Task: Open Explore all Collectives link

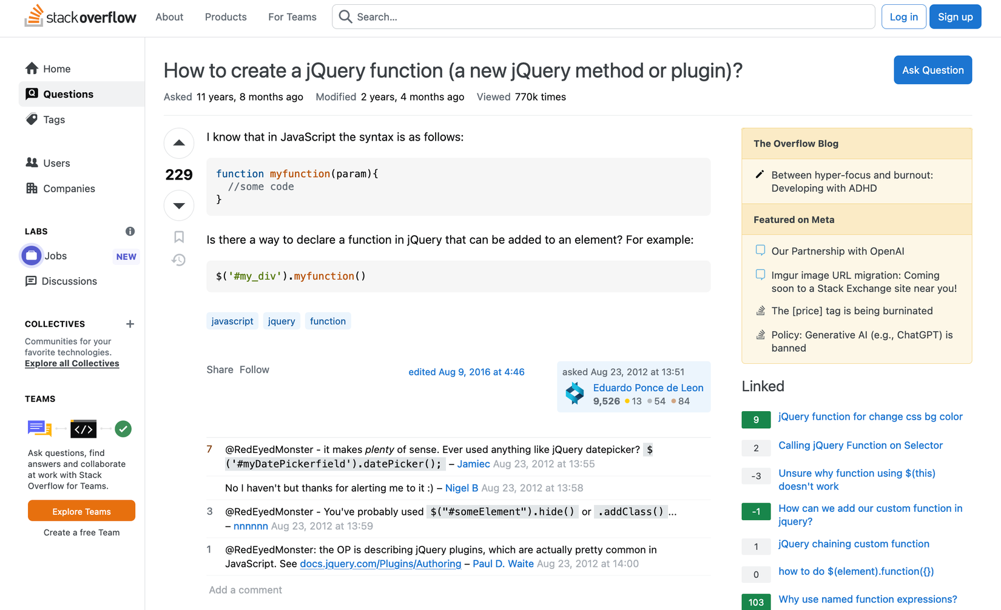Action: (72, 363)
